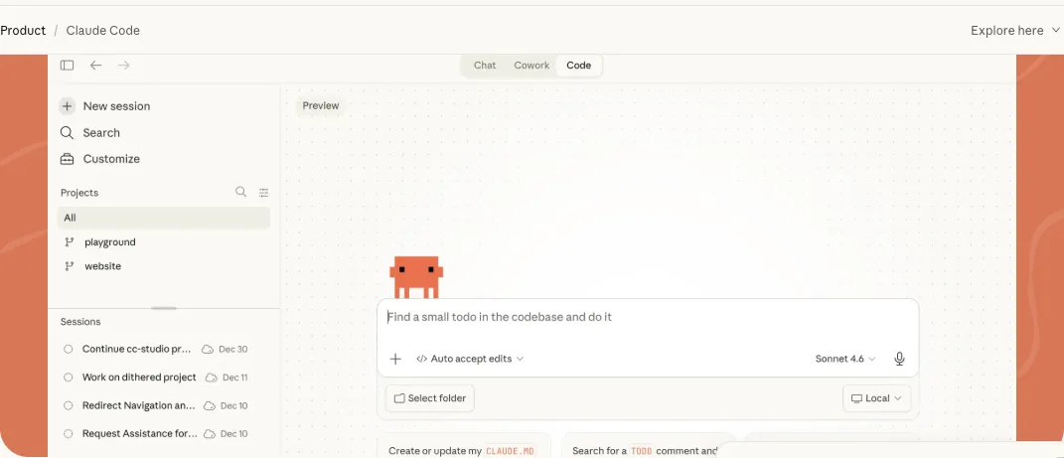The image size is (1064, 458).
Task: Toggle the circle beside Work on dithered project
Action: coord(68,378)
